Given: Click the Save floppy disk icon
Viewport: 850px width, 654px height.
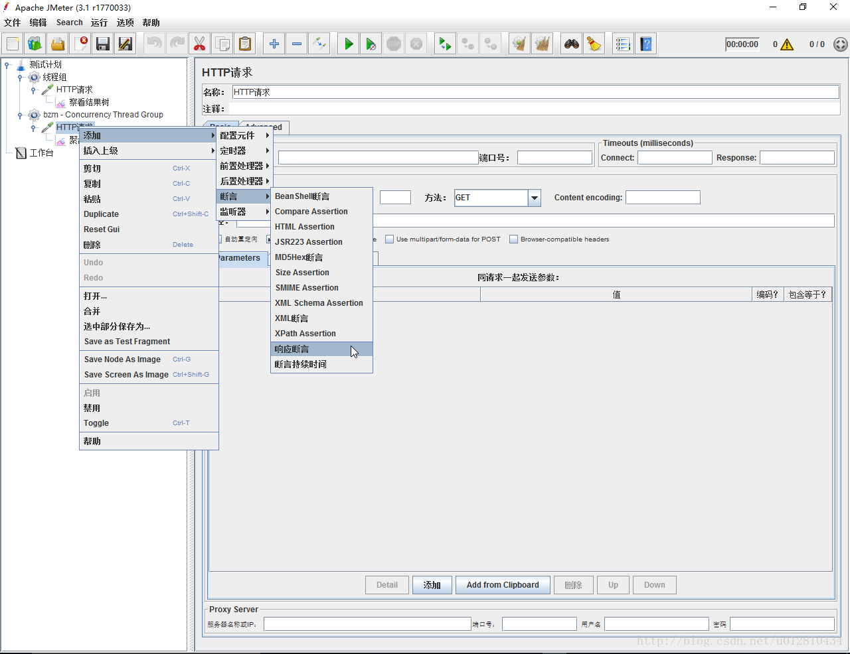Looking at the screenshot, I should 103,44.
